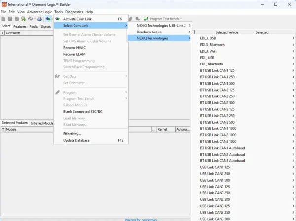The image size is (296, 221).
Task: Click the Print toolbar icon
Action: (39, 19)
